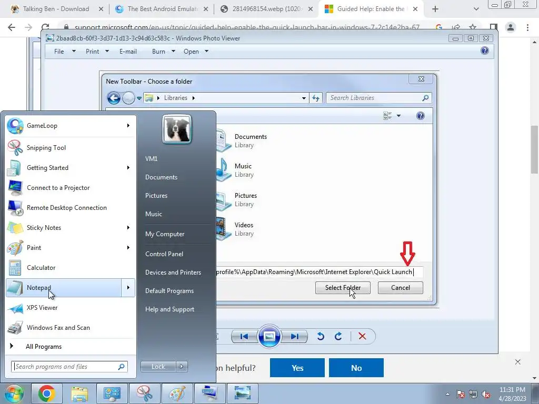Screen dimensions: 539x404
Task: Rotate photo counterclockwise
Action: pos(321,336)
